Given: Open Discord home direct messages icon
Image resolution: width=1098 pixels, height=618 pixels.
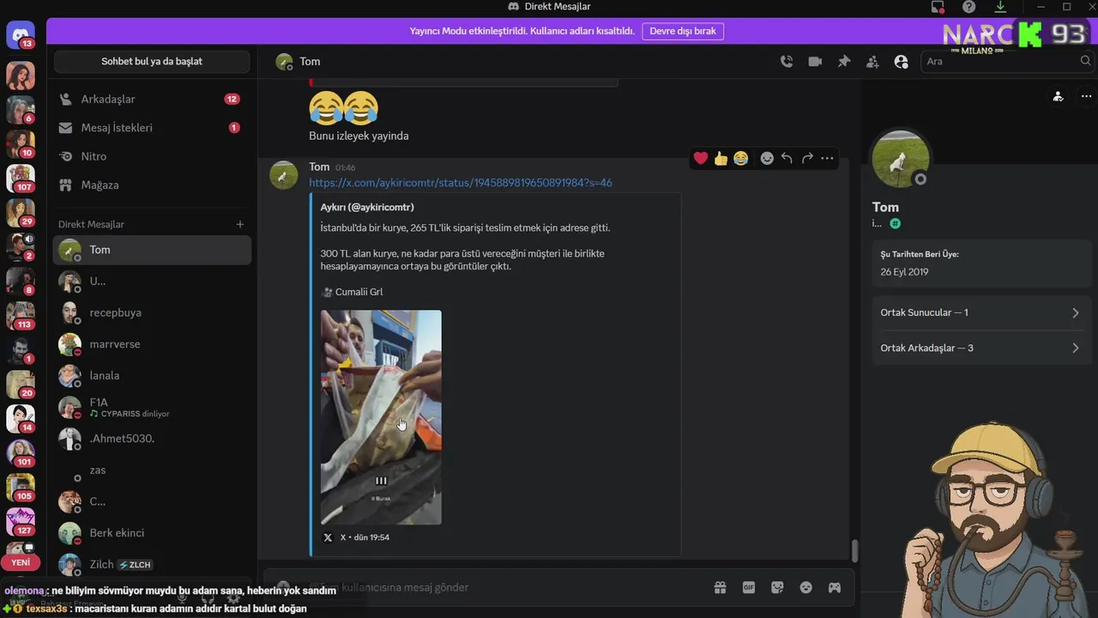Looking at the screenshot, I should pyautogui.click(x=21, y=35).
